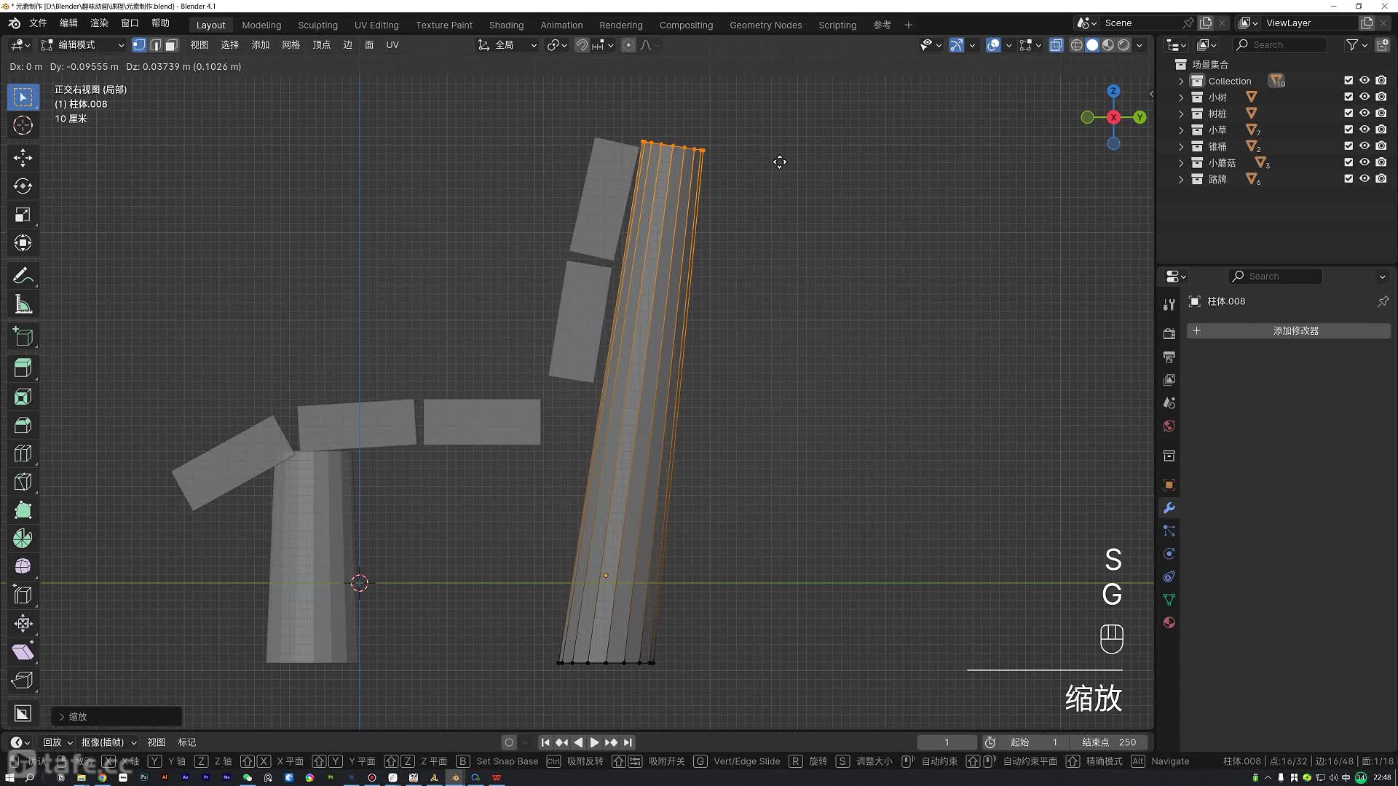Switch to face select mode
Screen dimensions: 1398x786
[171, 45]
